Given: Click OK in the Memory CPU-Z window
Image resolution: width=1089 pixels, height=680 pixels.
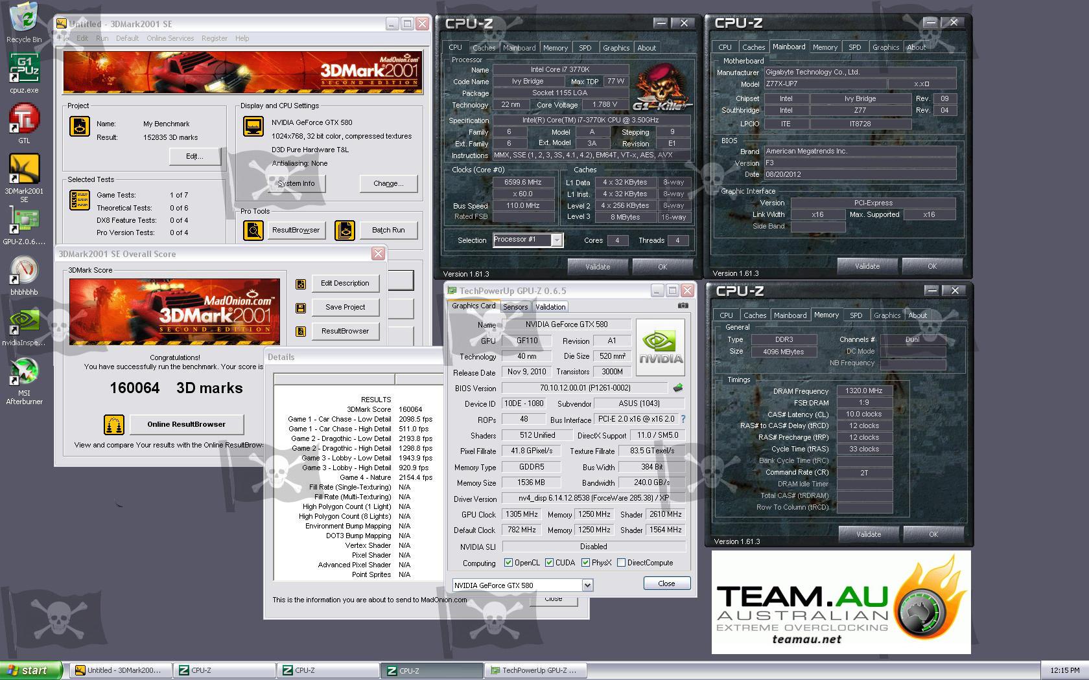Looking at the screenshot, I should click(x=933, y=535).
